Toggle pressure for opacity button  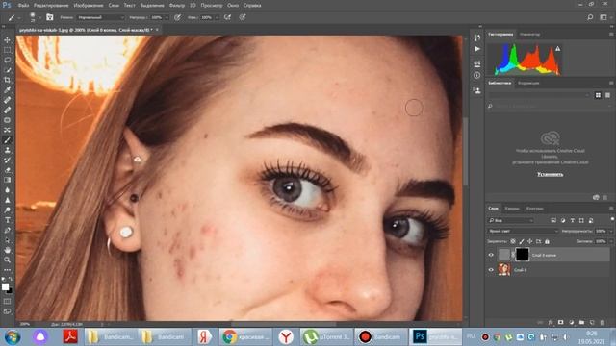[177, 17]
